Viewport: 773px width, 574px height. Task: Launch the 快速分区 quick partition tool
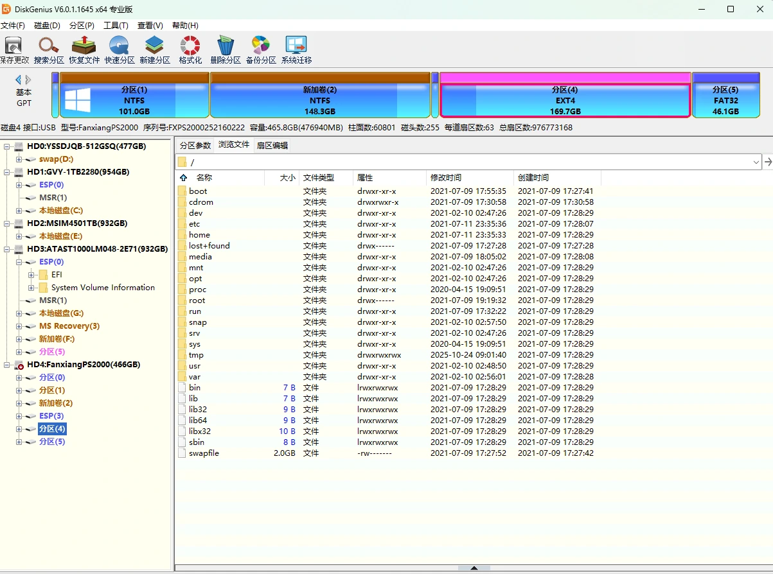pos(118,49)
